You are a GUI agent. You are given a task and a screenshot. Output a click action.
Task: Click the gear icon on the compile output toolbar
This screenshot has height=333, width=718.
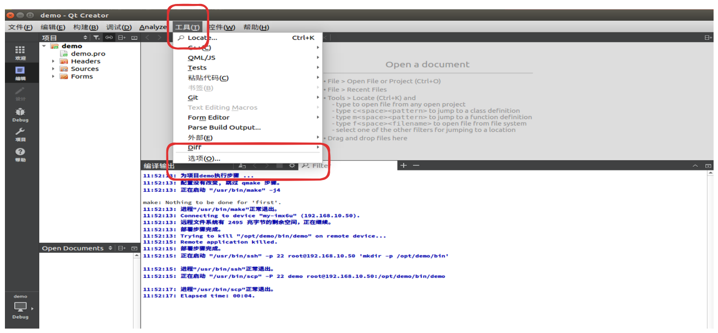(x=293, y=166)
